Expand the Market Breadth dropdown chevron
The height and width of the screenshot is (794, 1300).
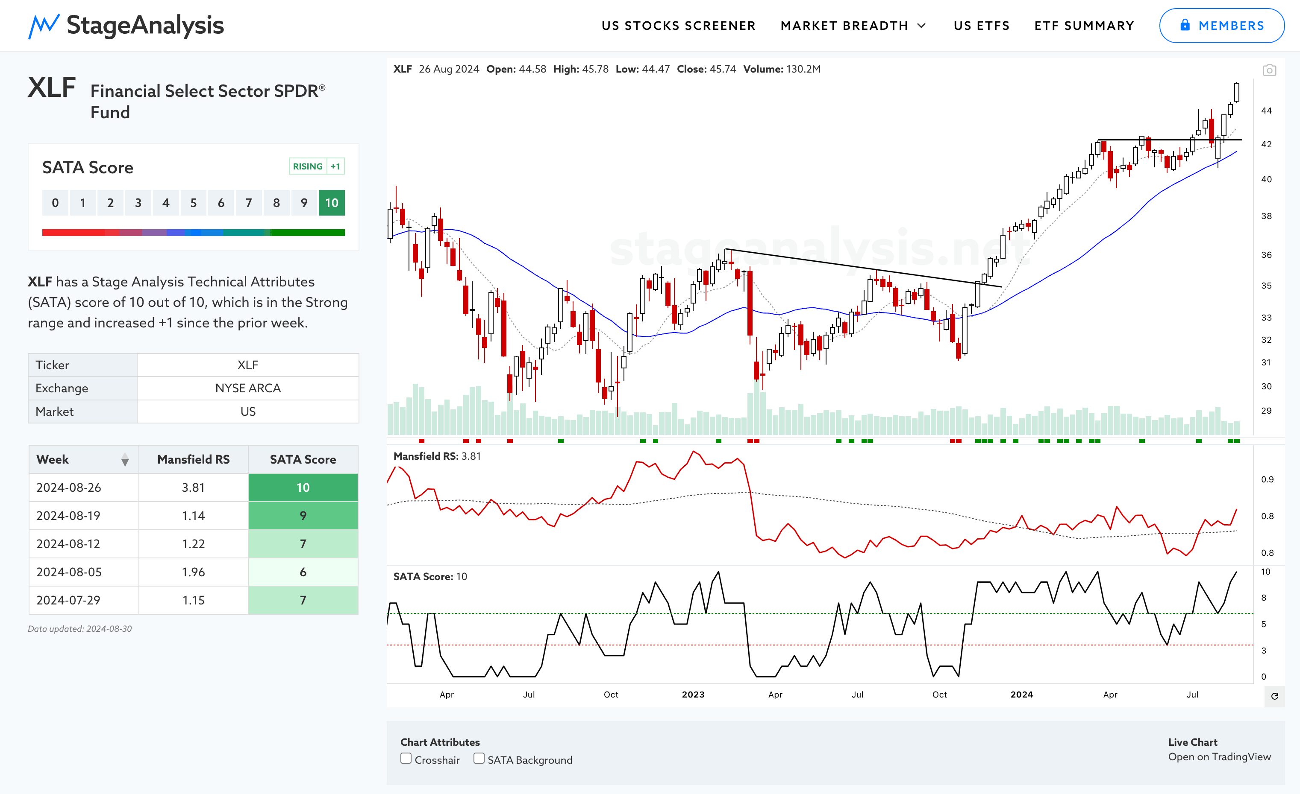[x=922, y=26]
